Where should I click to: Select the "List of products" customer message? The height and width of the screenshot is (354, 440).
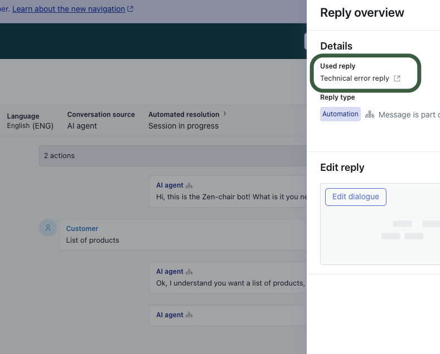pos(93,240)
